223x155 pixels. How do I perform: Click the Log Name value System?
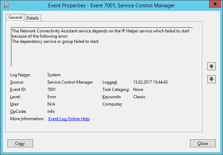tap(54, 75)
